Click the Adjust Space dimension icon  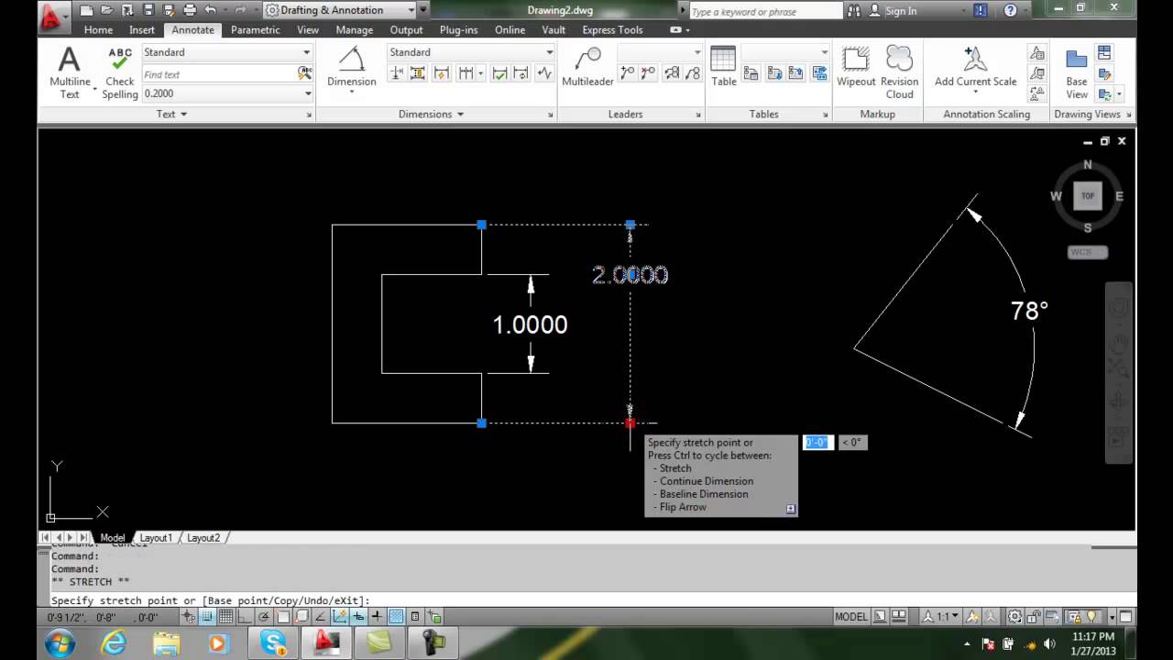click(418, 73)
